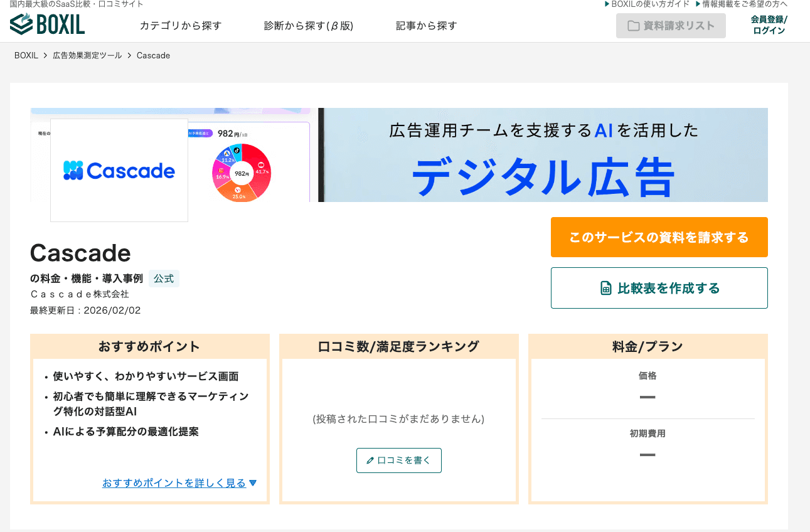Click 料金/プラン panel header

[x=647, y=346]
